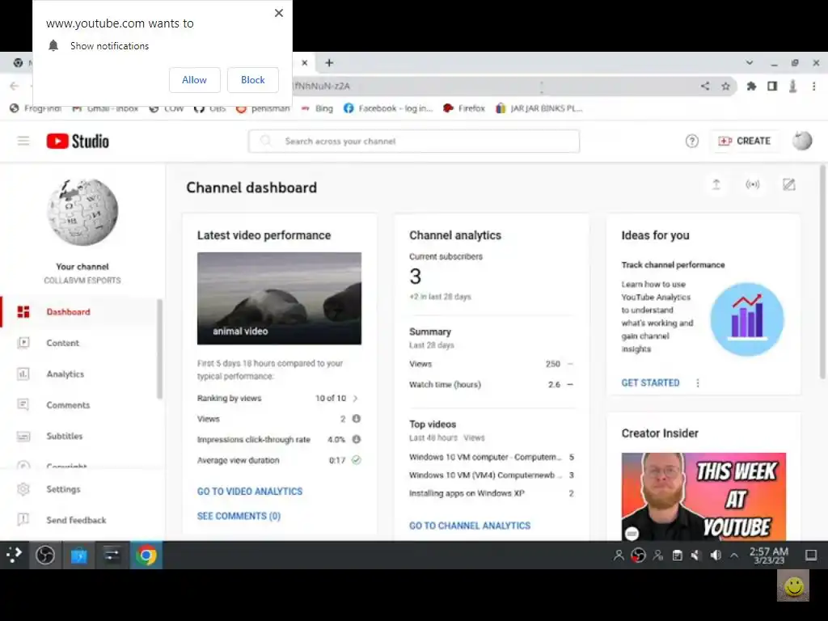
Task: Follow GO TO VIDEO ANALYTICS link
Action: point(250,491)
